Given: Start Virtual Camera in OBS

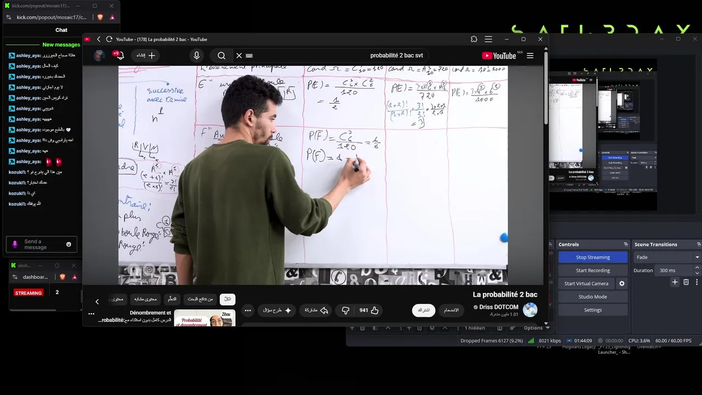Looking at the screenshot, I should tap(586, 284).
